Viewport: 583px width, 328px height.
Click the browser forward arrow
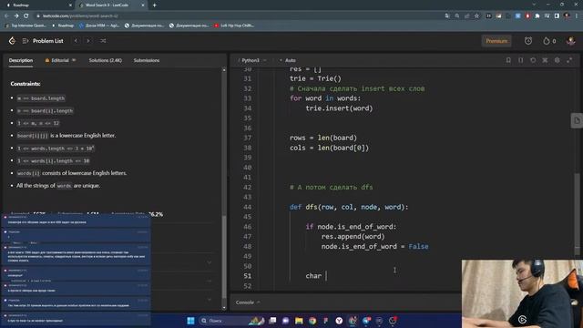[16, 16]
